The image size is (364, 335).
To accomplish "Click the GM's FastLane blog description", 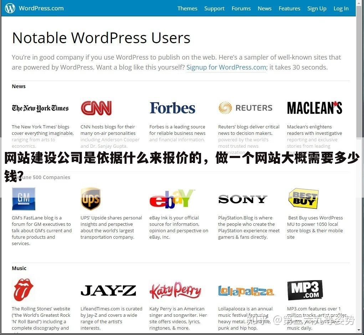I will click(42, 231).
